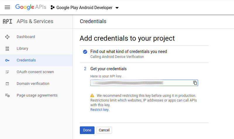Click the Library icon in the sidebar
Viewport: 234px width, 139px height.
pos(7,49)
